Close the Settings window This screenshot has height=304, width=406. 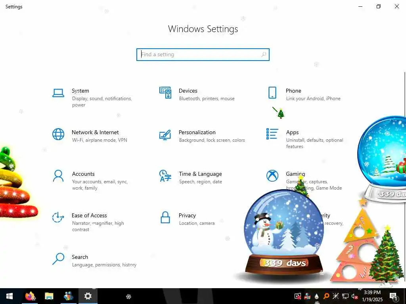396,6
